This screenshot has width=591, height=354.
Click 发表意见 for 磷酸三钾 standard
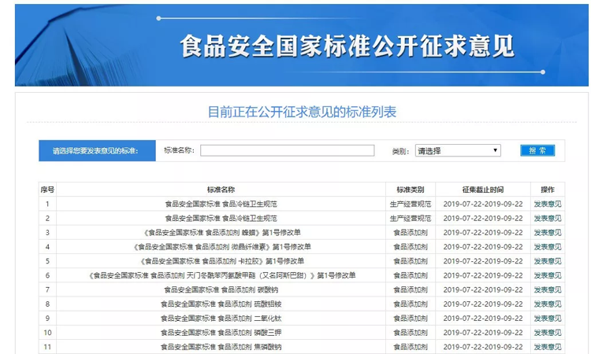548,332
